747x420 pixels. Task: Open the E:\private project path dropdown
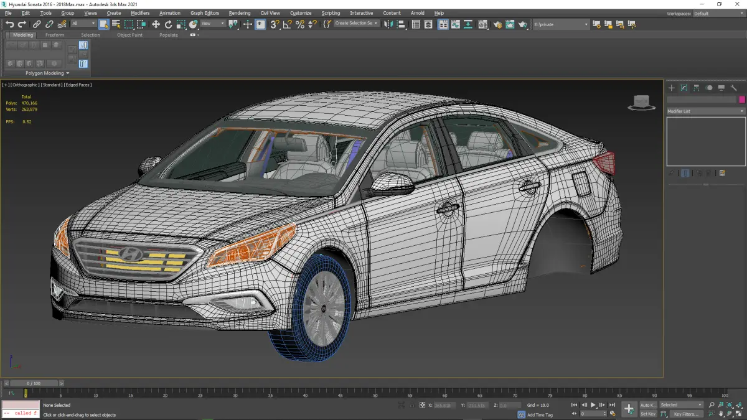[561, 24]
